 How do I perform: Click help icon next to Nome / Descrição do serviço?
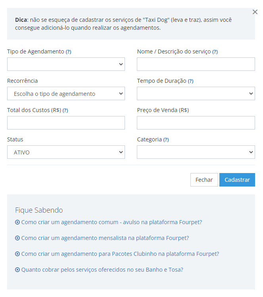(x=215, y=52)
